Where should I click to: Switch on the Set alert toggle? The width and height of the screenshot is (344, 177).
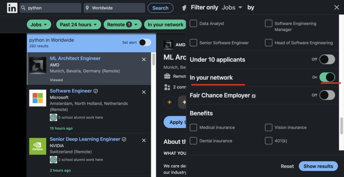(x=145, y=42)
